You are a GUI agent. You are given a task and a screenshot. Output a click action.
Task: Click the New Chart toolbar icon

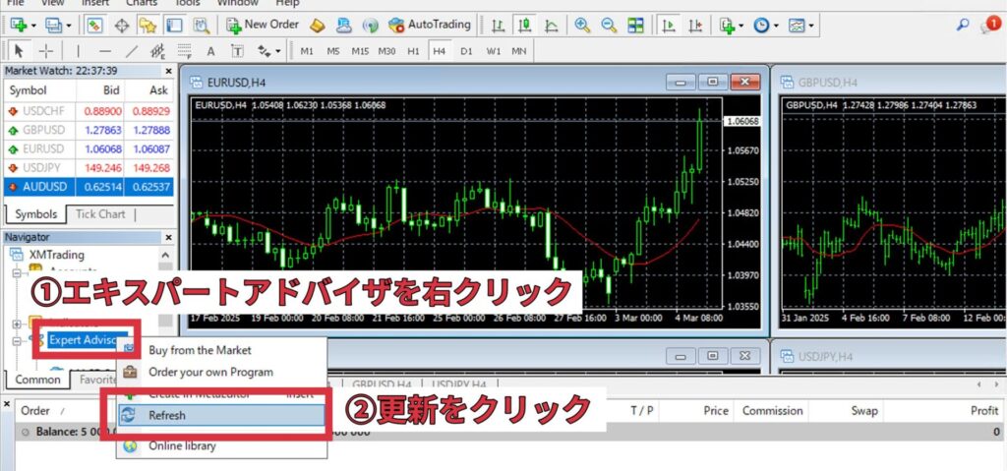pos(18,25)
